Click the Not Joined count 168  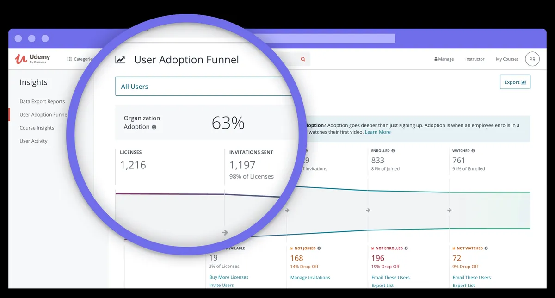click(296, 258)
